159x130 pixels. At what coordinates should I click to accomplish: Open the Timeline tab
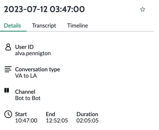pos(78,26)
